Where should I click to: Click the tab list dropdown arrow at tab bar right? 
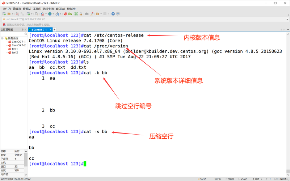click(x=288, y=30)
